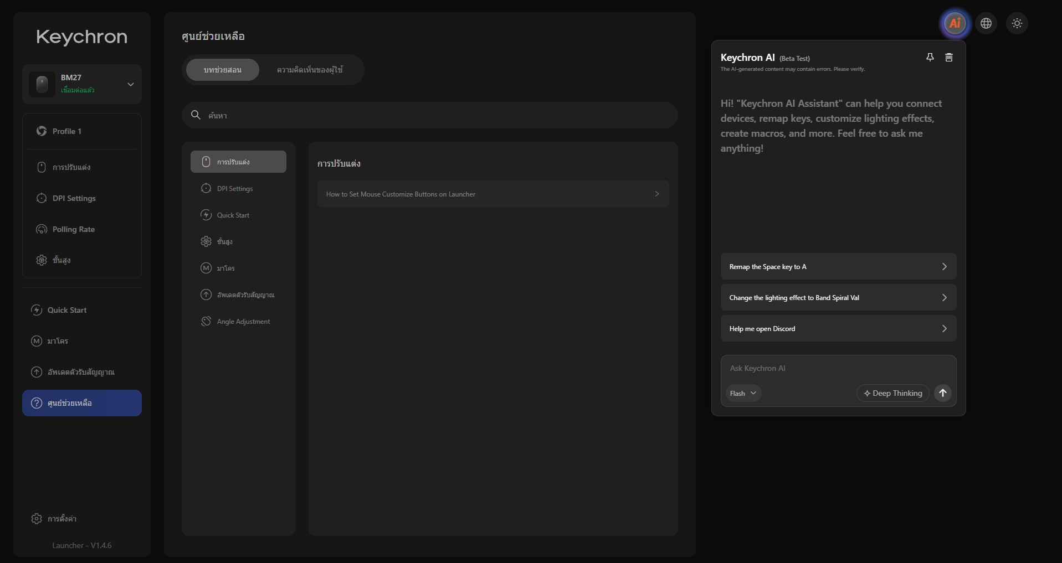
Task: Click the Keychron logo
Action: tap(82, 37)
